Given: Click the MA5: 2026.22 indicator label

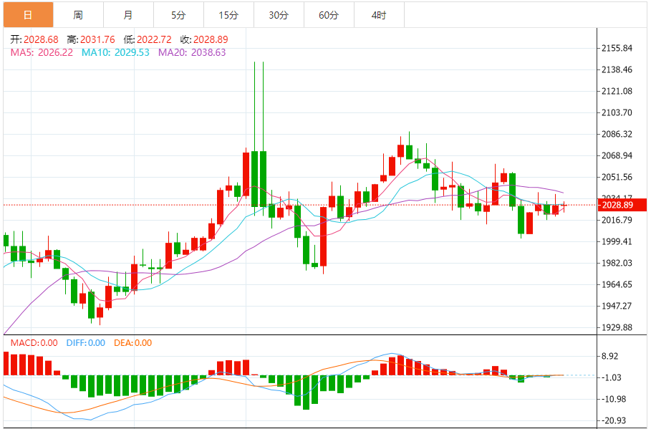Looking at the screenshot, I should point(42,52).
